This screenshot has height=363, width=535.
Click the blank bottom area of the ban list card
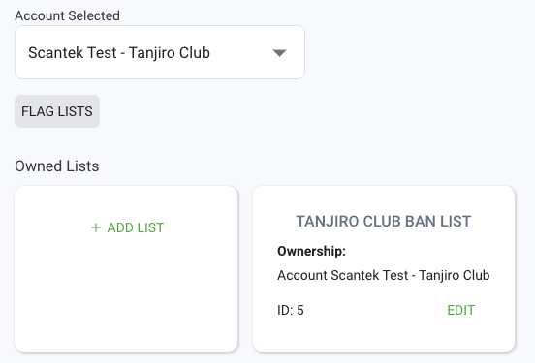coord(384,336)
